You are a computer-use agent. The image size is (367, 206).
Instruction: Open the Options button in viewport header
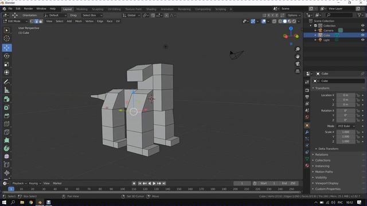pos(293,15)
